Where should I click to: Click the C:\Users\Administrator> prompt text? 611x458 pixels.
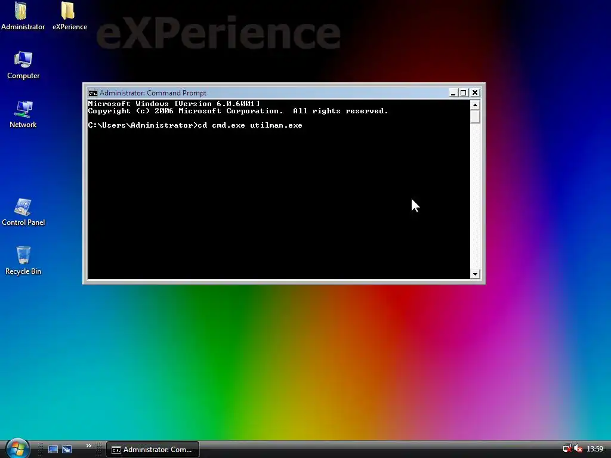click(143, 125)
